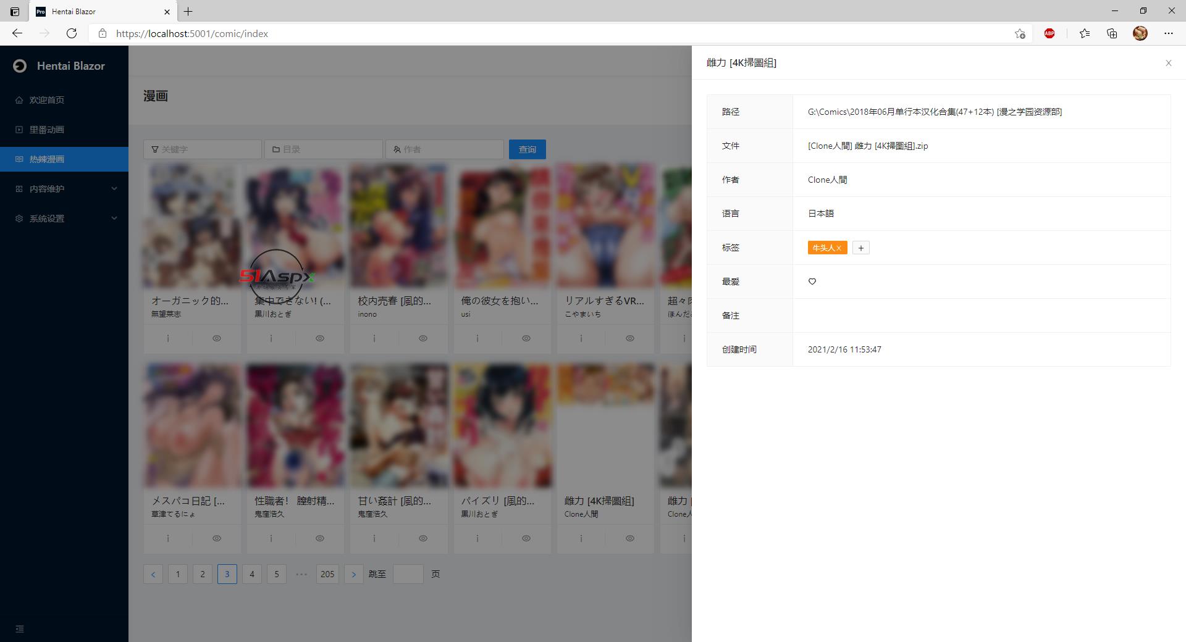Preview 甘い姦計 comic via eye icon

[x=423, y=538]
